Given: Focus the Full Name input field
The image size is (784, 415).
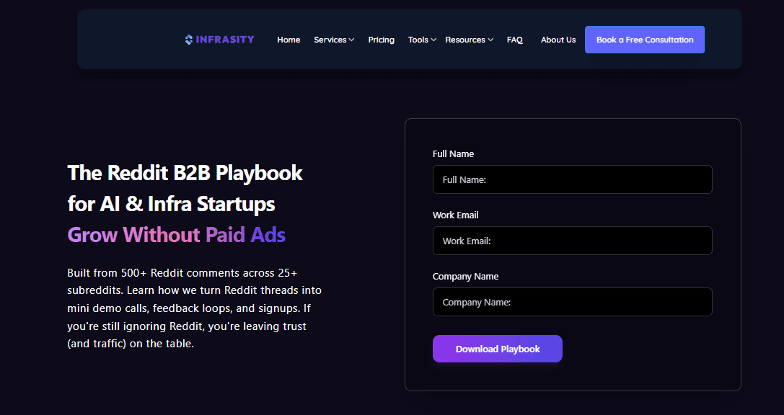Looking at the screenshot, I should [x=572, y=179].
